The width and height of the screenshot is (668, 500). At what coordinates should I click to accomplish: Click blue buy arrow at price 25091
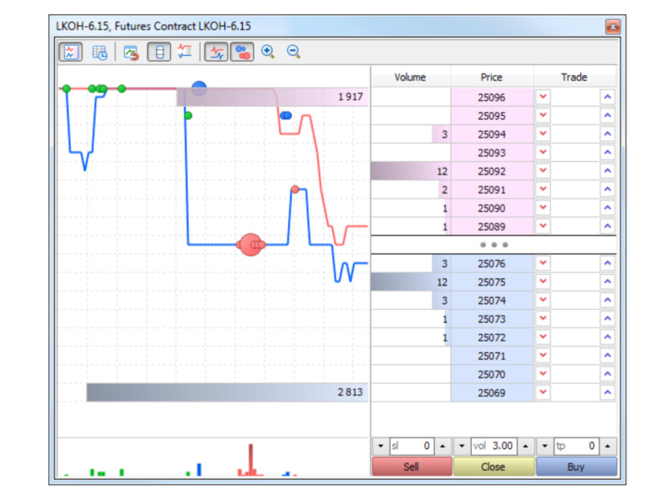(608, 189)
